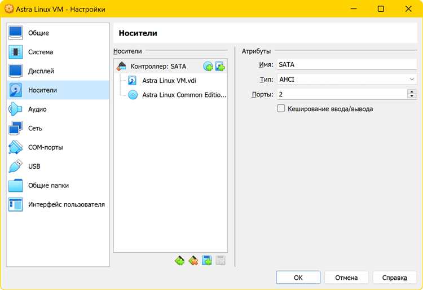The height and width of the screenshot is (290, 423).
Task: Close the Astra Linux VM settings window
Action: tap(408, 9)
